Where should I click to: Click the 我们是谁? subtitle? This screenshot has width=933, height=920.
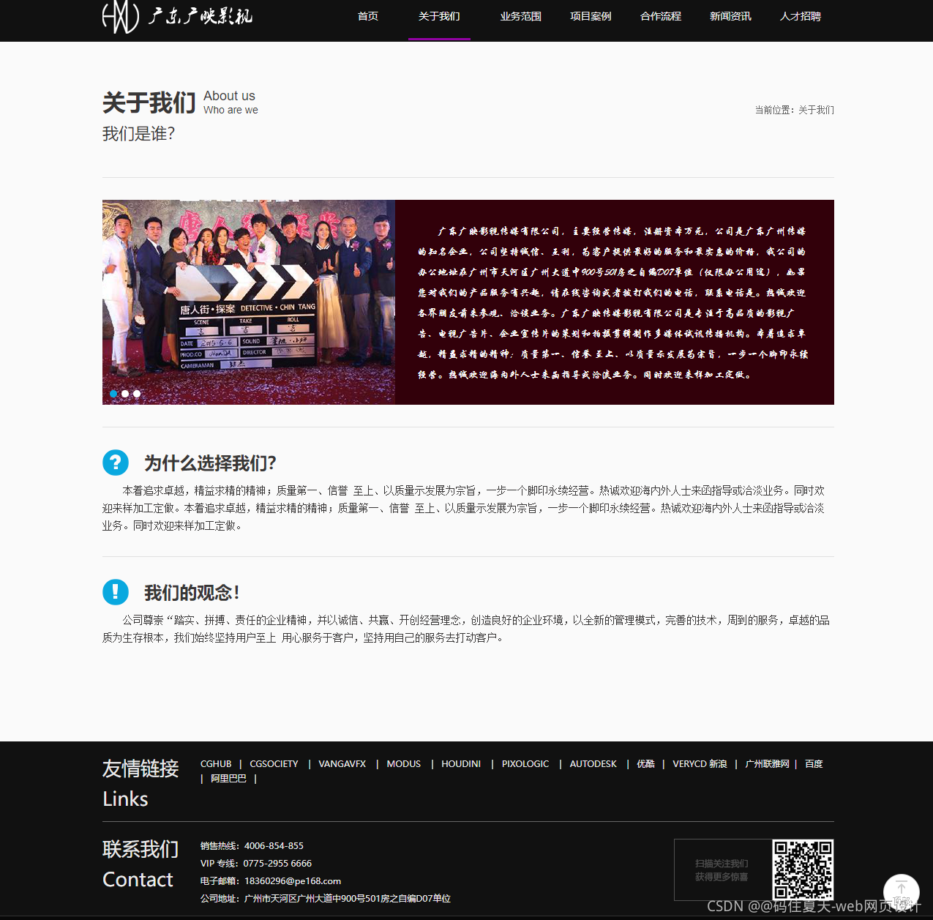(x=139, y=134)
